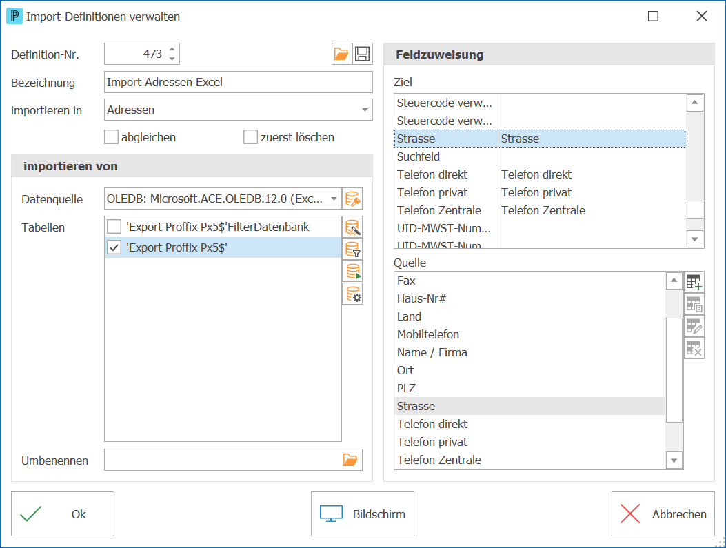Image resolution: width=726 pixels, height=548 pixels.
Task: Browse with the folder icon in Umbenennen
Action: (x=350, y=460)
